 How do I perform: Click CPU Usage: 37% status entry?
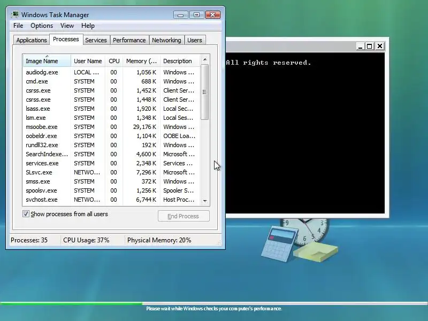tap(86, 240)
